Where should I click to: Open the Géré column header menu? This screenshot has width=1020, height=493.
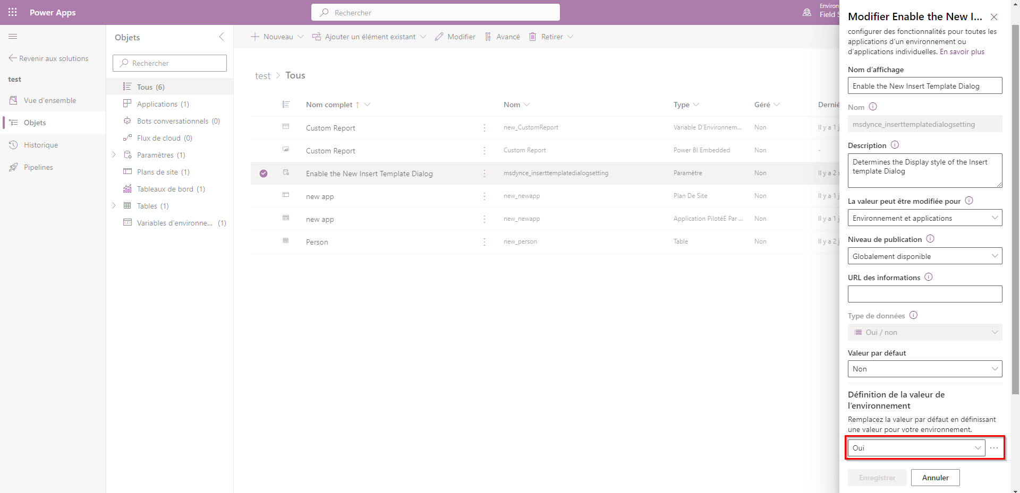(x=767, y=105)
